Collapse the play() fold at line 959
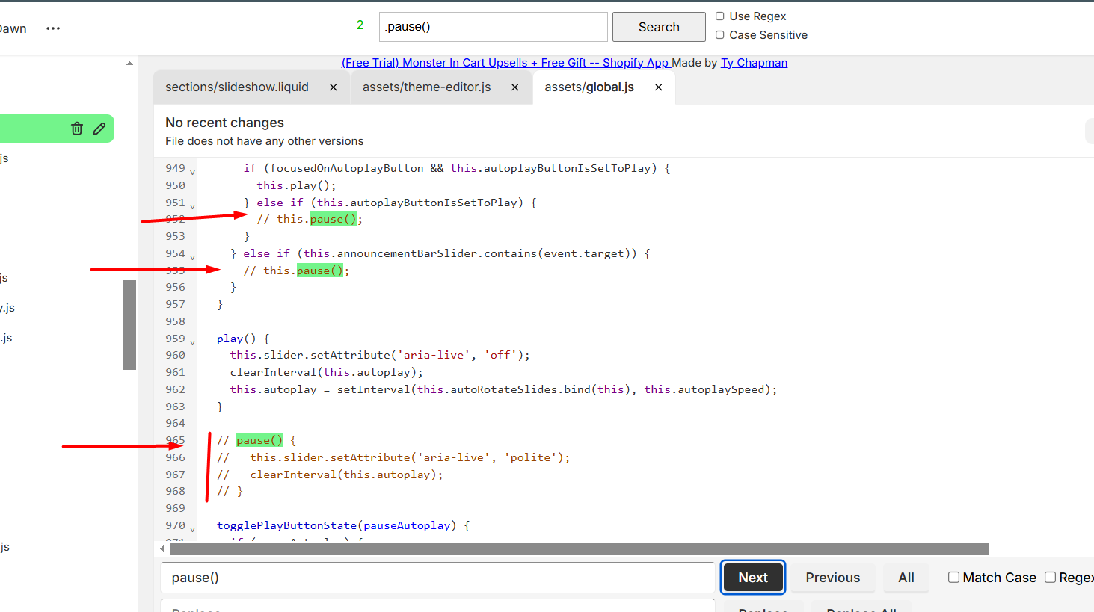This screenshot has width=1094, height=612. [x=192, y=343]
